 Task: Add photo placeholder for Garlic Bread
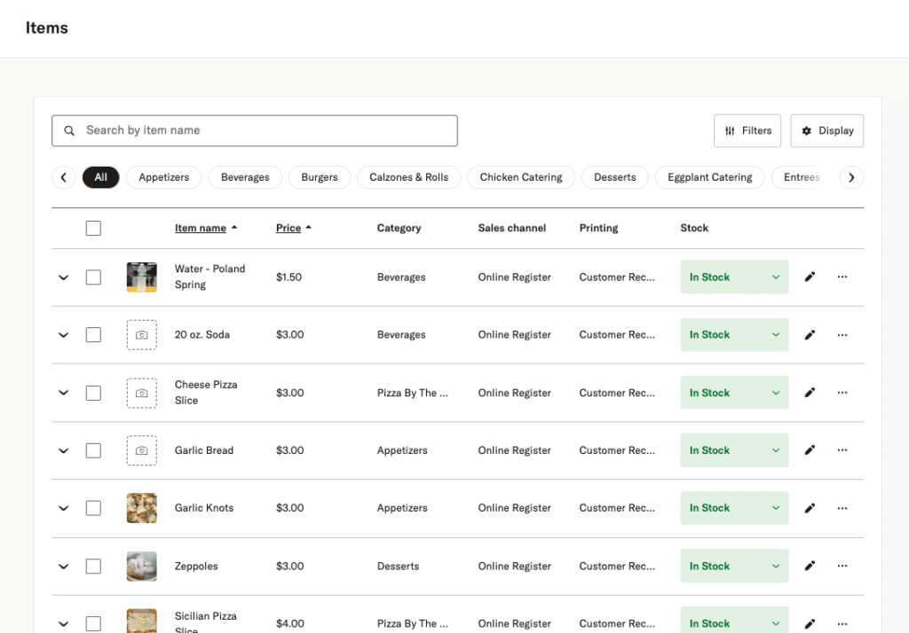click(141, 450)
